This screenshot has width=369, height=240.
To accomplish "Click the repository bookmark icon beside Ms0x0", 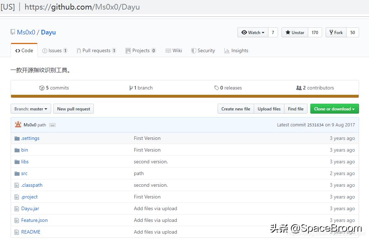I will tap(13, 32).
